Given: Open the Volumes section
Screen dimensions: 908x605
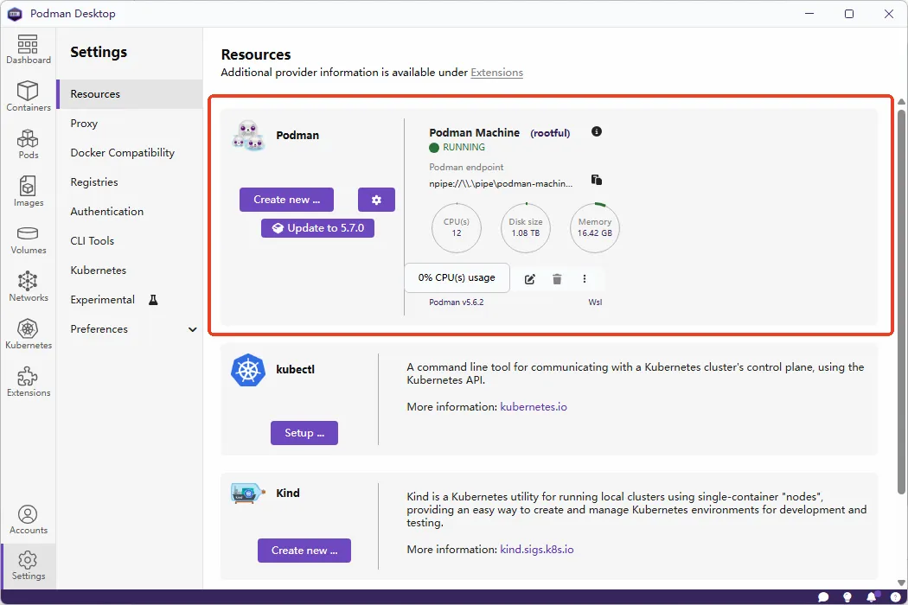Looking at the screenshot, I should [x=28, y=239].
